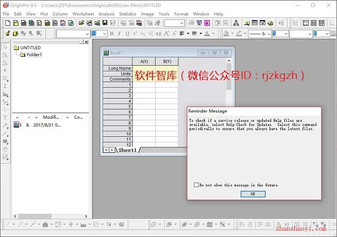Open the Help menu

pyautogui.click(x=218, y=14)
